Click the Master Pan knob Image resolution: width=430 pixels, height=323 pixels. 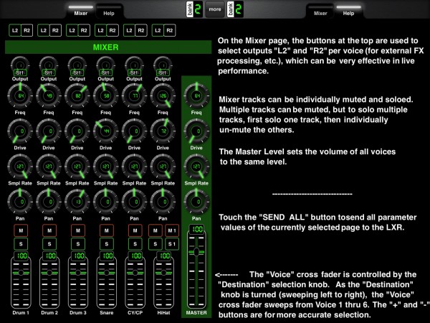pos(196,202)
